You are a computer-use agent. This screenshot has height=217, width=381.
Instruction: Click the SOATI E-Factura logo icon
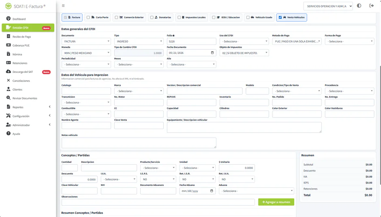pyautogui.click(x=9, y=6)
